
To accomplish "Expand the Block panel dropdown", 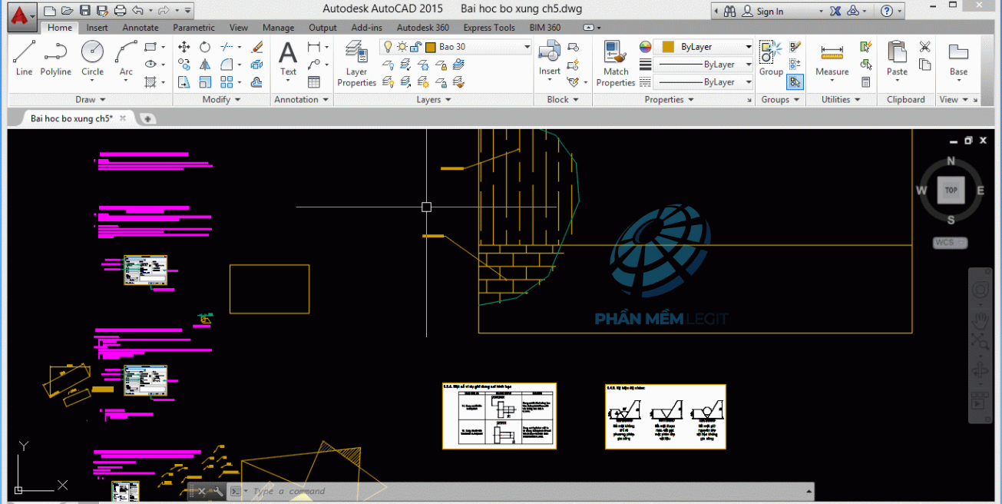I will (563, 100).
